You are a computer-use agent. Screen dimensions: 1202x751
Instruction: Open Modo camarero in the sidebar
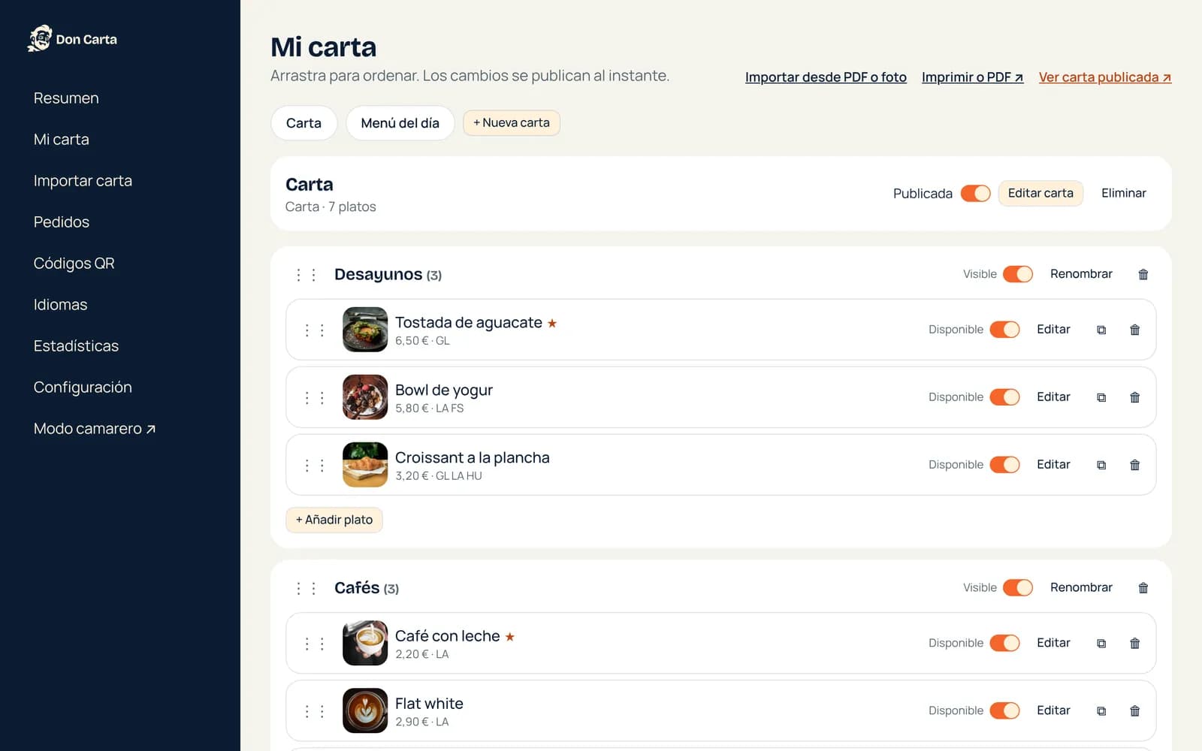[95, 429]
